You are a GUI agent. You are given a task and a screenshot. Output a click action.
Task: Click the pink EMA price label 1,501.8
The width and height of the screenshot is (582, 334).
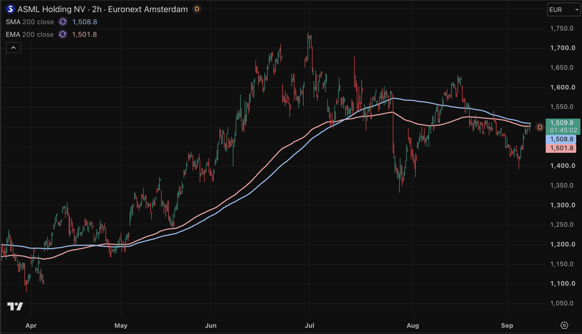[x=561, y=148]
